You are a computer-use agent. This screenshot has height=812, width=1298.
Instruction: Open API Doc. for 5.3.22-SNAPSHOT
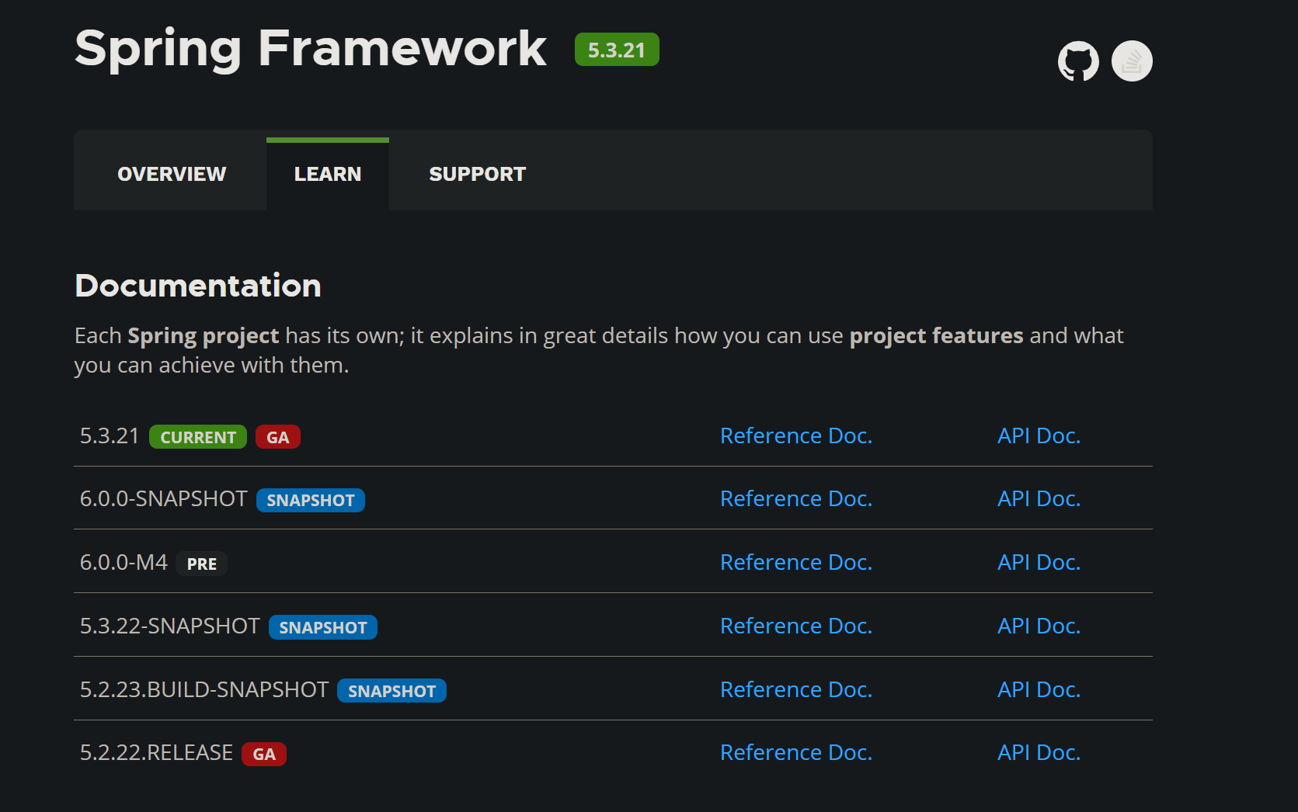point(1039,626)
